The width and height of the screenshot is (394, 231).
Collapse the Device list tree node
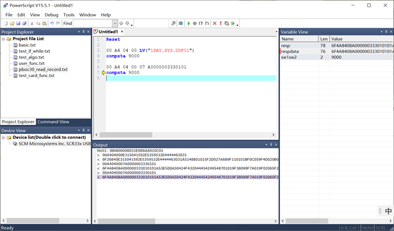click(x=3, y=138)
